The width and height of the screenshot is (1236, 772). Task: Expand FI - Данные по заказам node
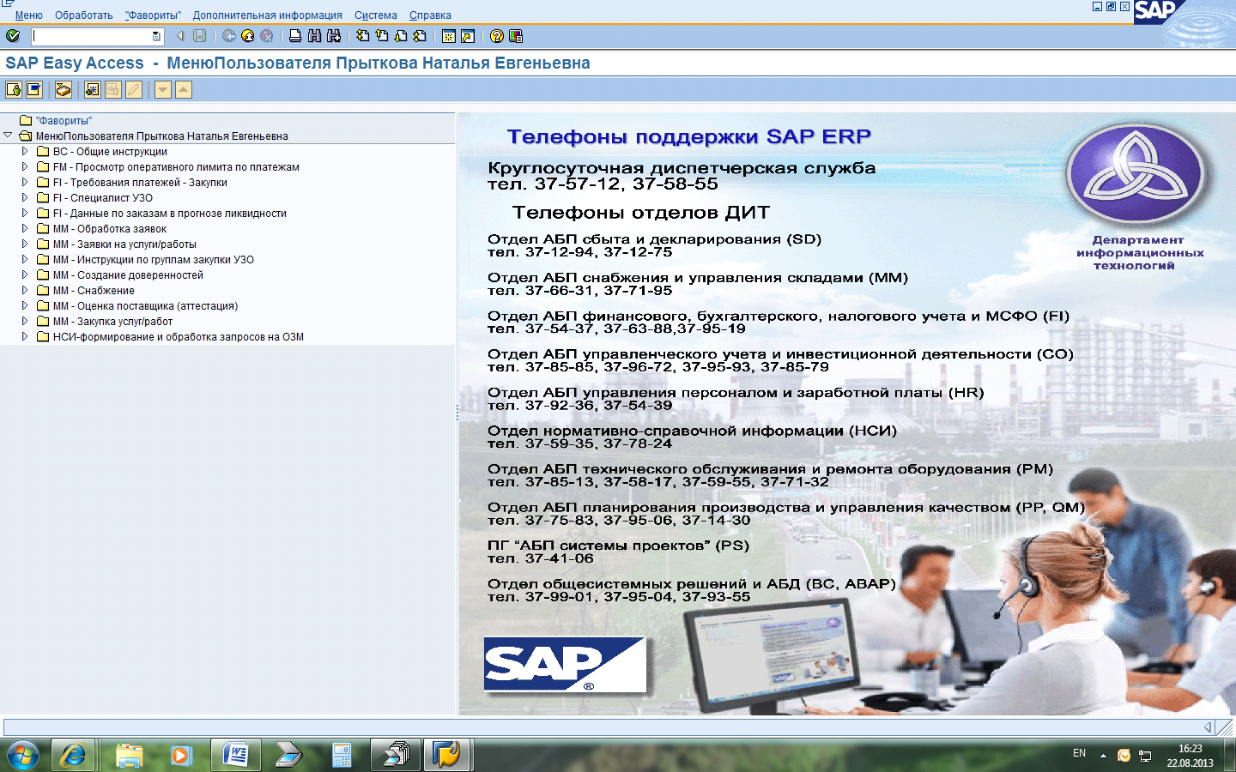click(25, 213)
